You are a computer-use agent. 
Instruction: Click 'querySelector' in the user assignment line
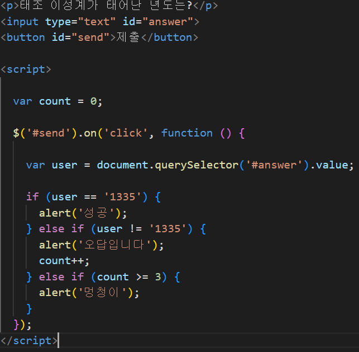197,165
